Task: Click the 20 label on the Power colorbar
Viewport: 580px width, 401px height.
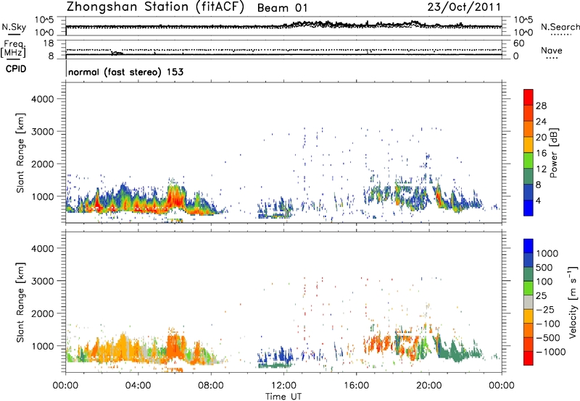Action: click(x=541, y=138)
